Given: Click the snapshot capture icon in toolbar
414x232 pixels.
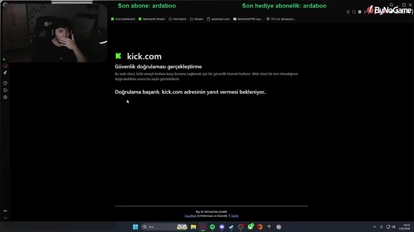Looking at the screenshot, I should [x=354, y=12].
